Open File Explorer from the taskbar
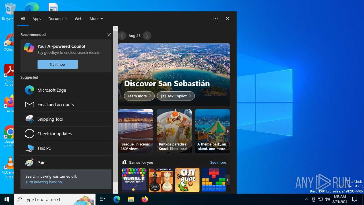The height and width of the screenshot is (205, 364). [131, 199]
